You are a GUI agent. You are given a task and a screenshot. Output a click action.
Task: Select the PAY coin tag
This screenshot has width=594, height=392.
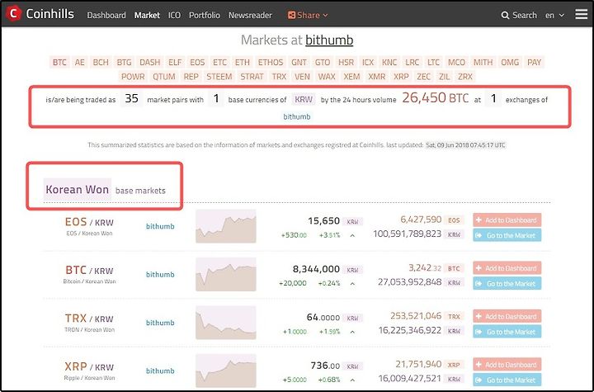click(534, 62)
